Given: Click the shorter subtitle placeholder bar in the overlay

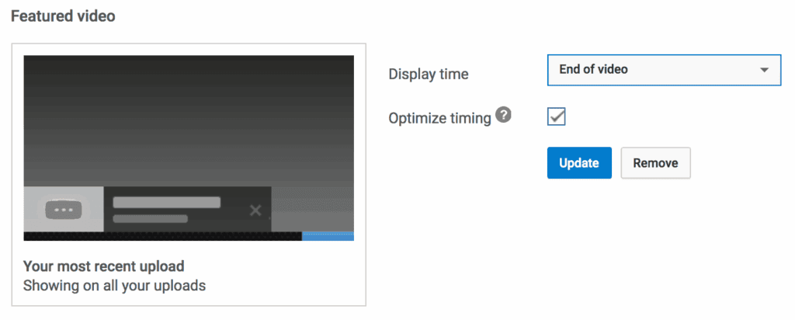Looking at the screenshot, I should point(150,219).
